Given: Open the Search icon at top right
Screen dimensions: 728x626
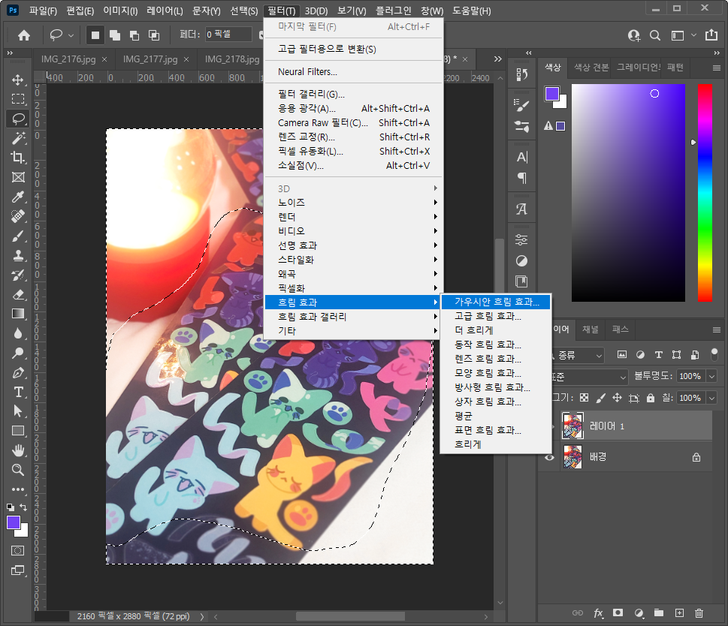Looking at the screenshot, I should click(654, 35).
